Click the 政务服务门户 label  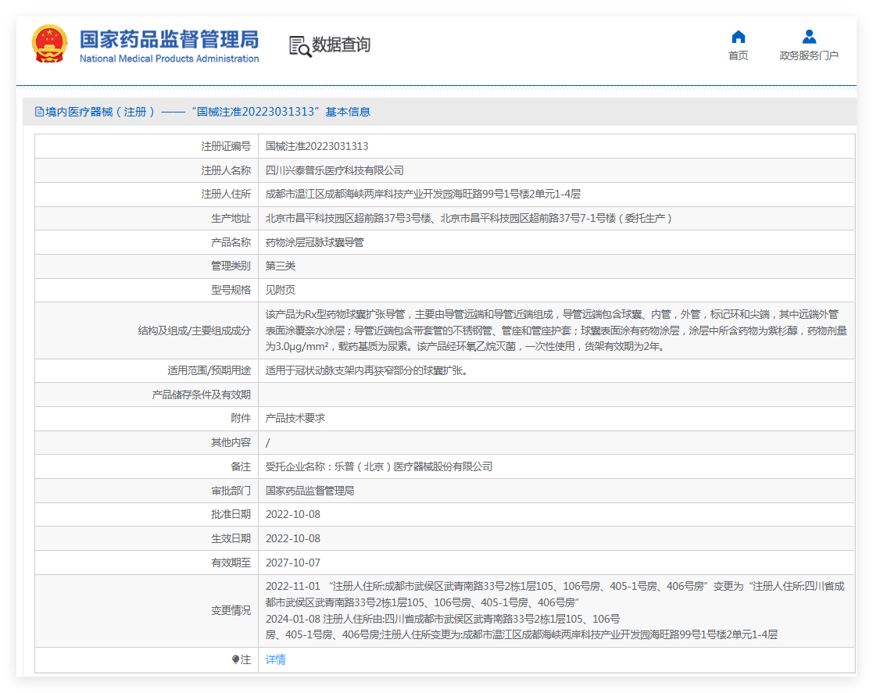(x=809, y=55)
